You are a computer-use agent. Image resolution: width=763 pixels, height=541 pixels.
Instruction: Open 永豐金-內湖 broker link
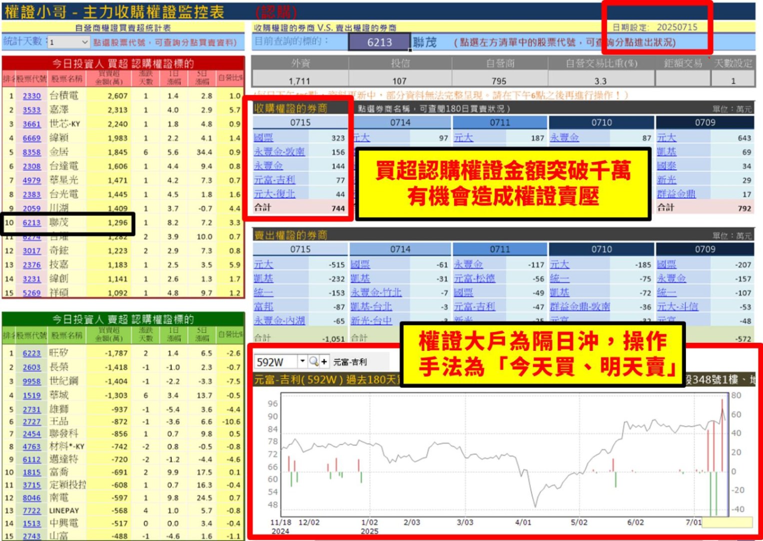click(x=279, y=320)
